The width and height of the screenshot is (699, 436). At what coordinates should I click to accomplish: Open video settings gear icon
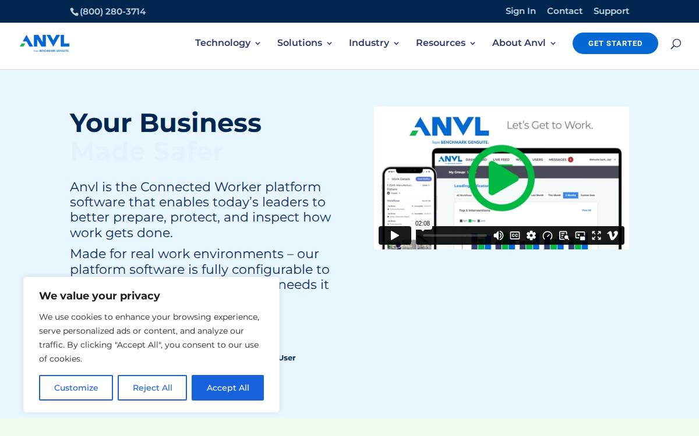tap(531, 235)
